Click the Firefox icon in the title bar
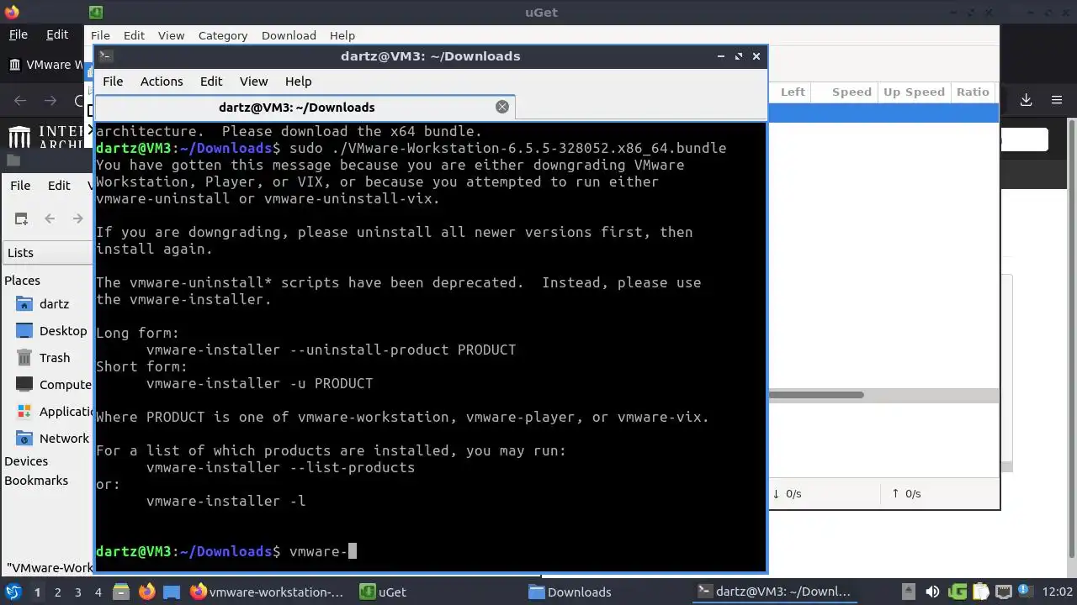 [x=11, y=12]
